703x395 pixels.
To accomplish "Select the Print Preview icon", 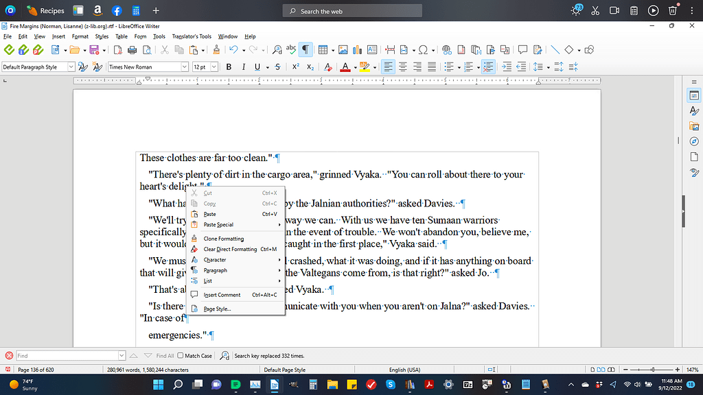I will point(147,49).
